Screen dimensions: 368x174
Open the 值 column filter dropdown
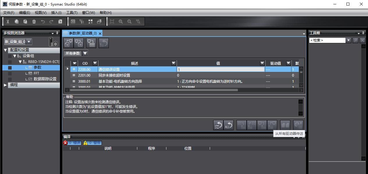tap(262, 63)
